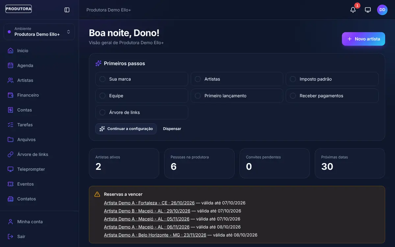Go to Agenda in the sidebar
The image size is (395, 247).
39,66
